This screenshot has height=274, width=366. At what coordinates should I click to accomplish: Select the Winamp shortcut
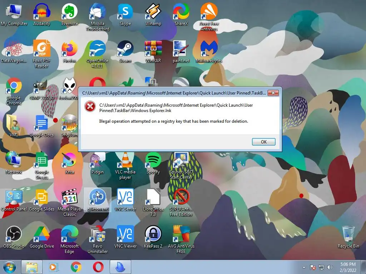(x=153, y=14)
